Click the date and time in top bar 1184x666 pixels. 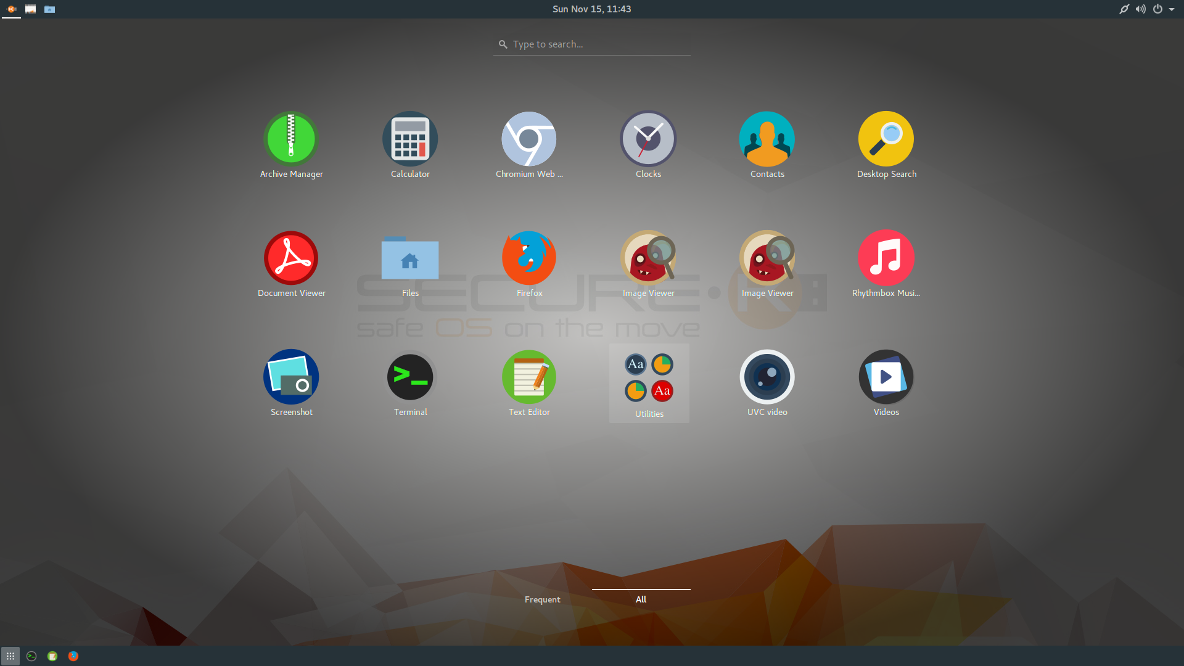click(x=592, y=9)
